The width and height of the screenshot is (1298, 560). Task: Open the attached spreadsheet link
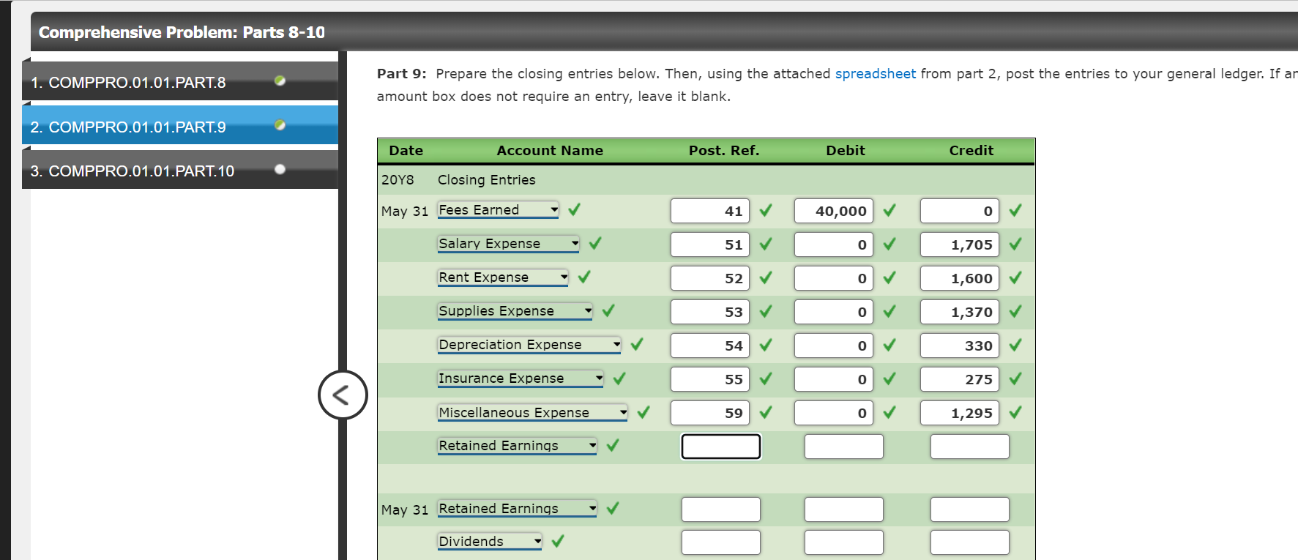click(876, 73)
